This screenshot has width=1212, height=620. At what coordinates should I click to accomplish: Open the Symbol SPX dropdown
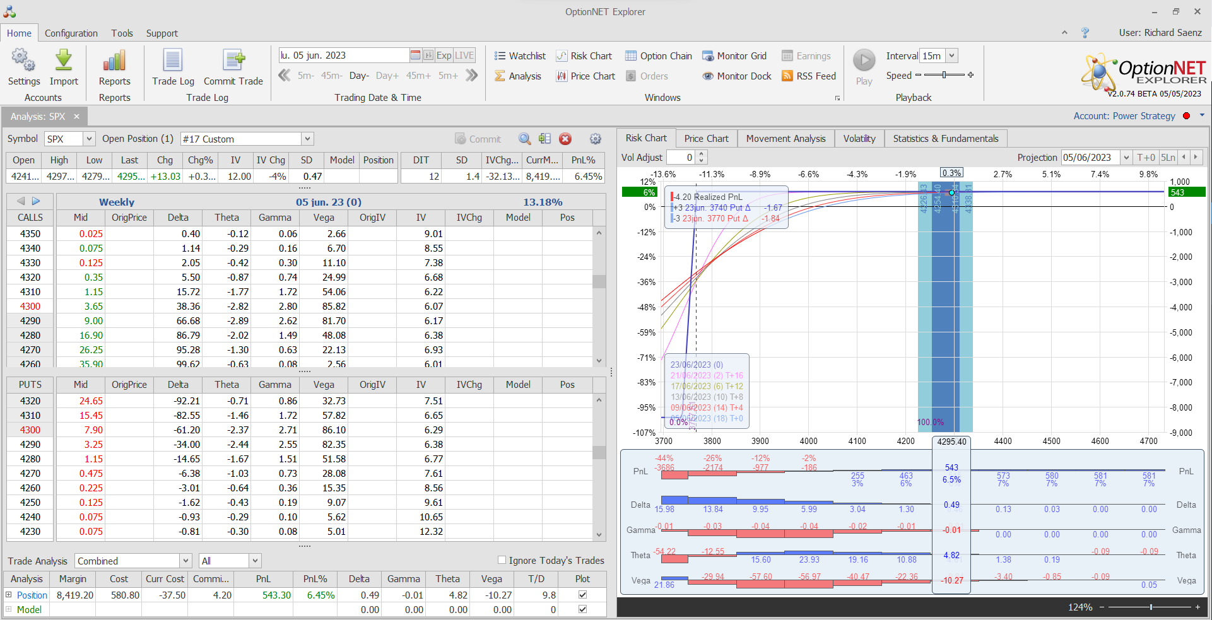click(89, 139)
